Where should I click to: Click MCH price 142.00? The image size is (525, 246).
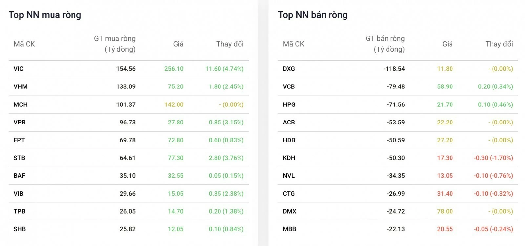(x=174, y=104)
